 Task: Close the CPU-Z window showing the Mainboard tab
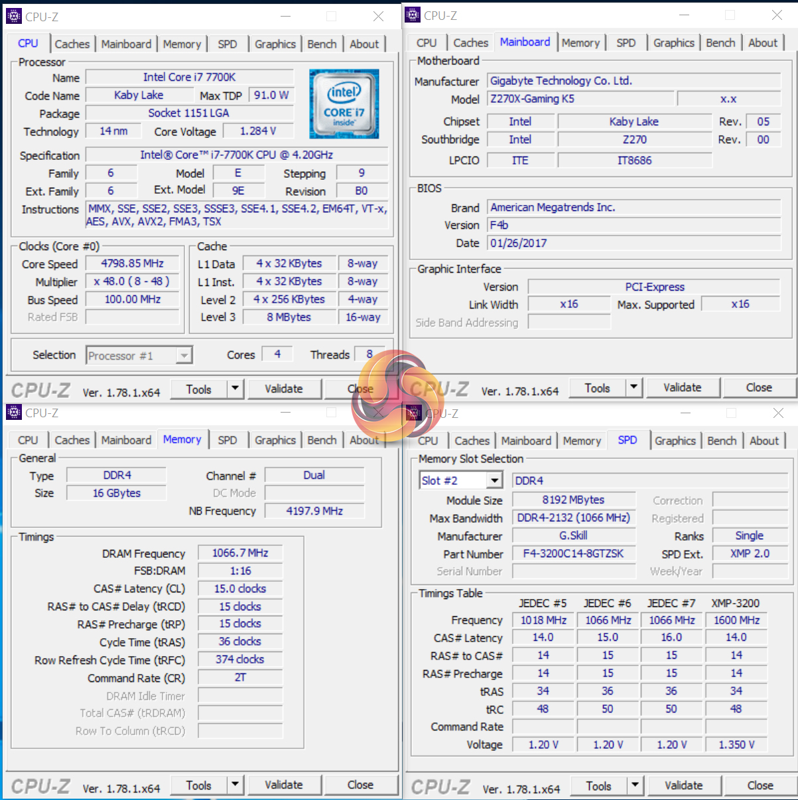coord(777,15)
